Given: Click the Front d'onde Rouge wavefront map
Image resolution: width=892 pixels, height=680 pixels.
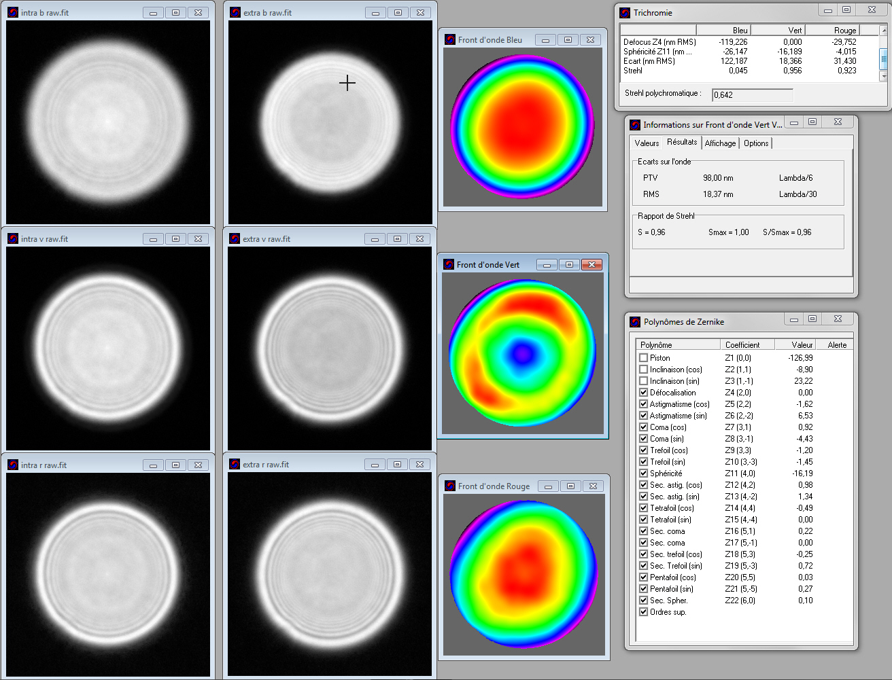Looking at the screenshot, I should tap(524, 574).
